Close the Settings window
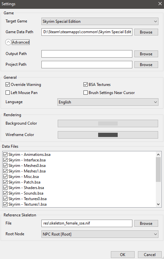 coord(160,4)
